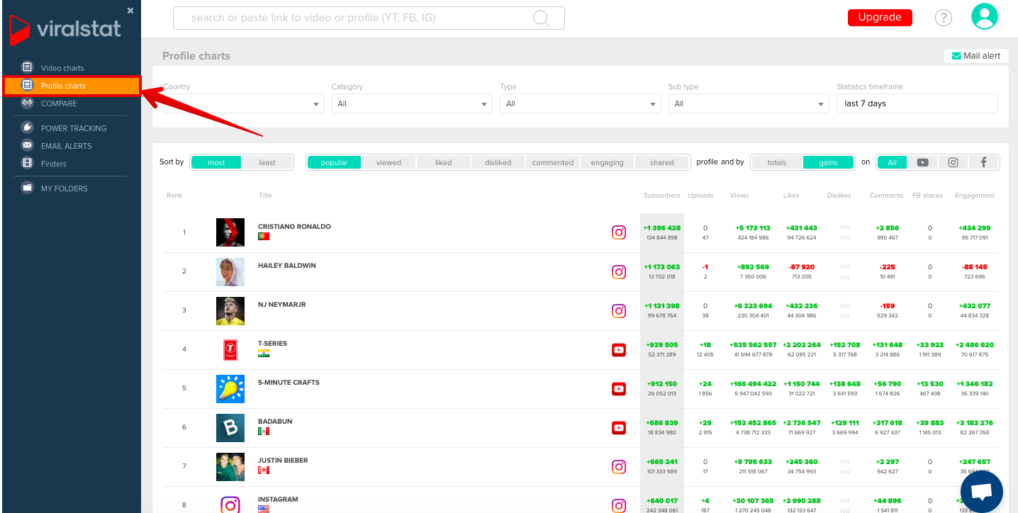Click YouTube icon in 5-Minute Crafts row

[619, 388]
